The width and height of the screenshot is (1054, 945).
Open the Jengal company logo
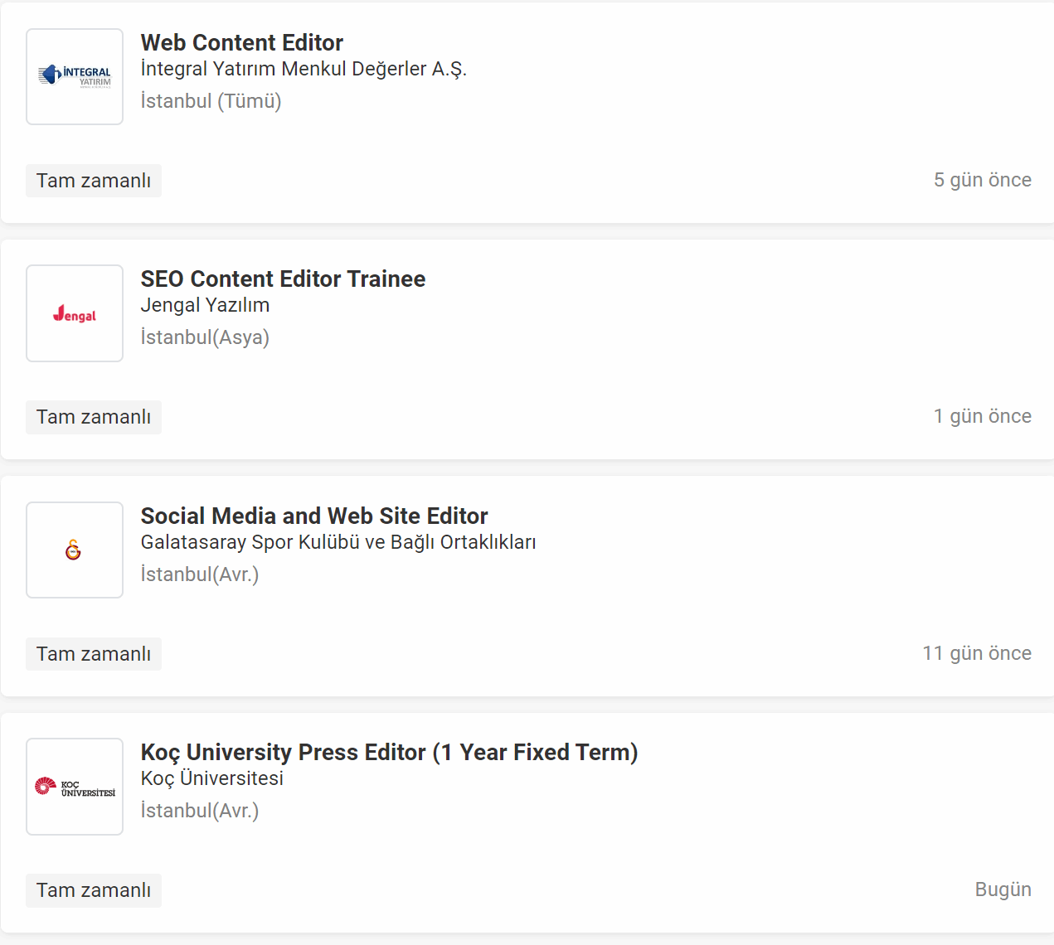tap(75, 313)
